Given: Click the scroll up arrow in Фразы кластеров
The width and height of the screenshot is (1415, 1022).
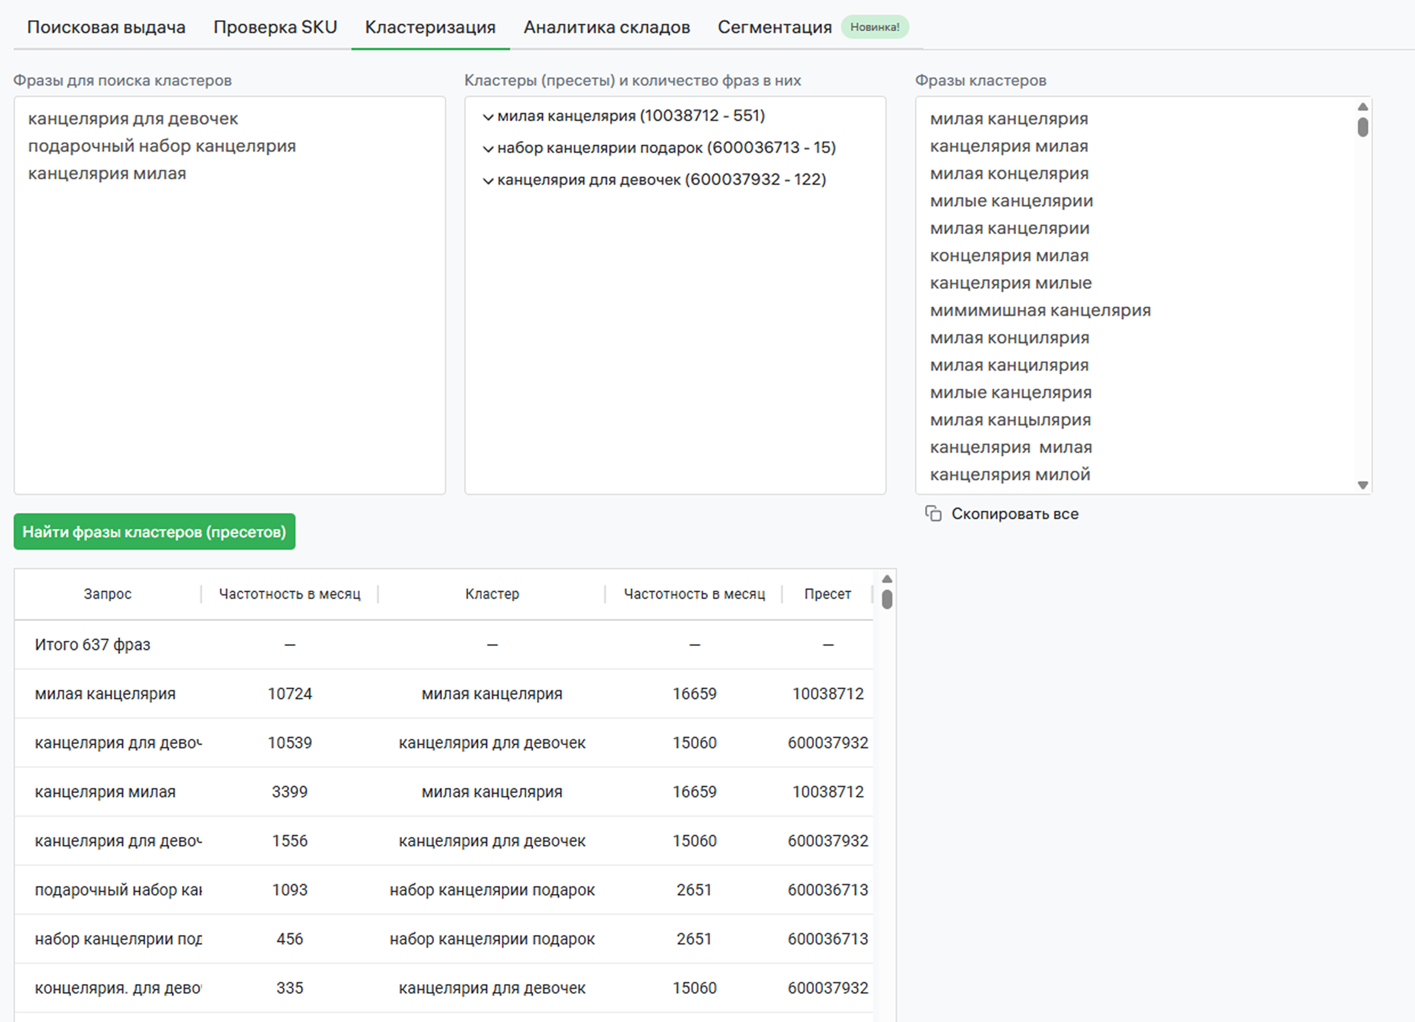Looking at the screenshot, I should click(x=1363, y=107).
